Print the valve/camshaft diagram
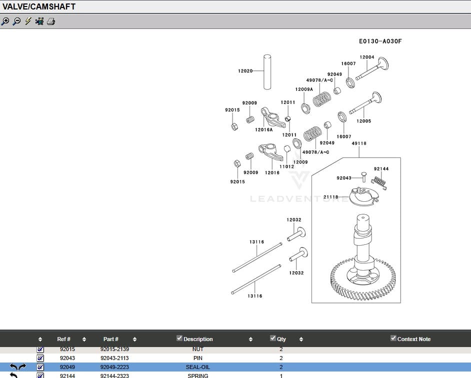Screen dimensions: 471x378 tap(51, 21)
